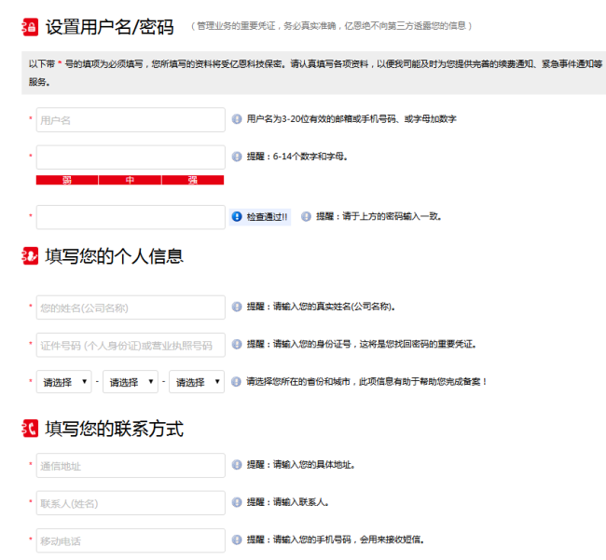Viewport: 606px width, 560px height.
Task: Open the first 请选择 province dropdown
Action: click(x=64, y=382)
